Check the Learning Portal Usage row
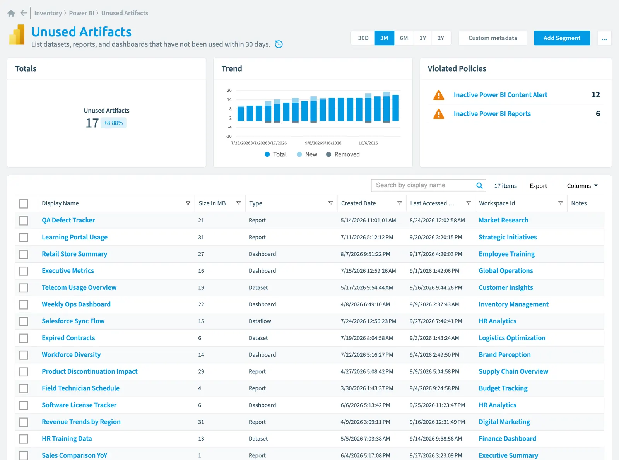 coord(24,237)
